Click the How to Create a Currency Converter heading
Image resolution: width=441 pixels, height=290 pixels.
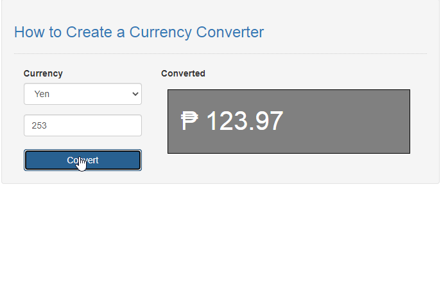point(139,32)
